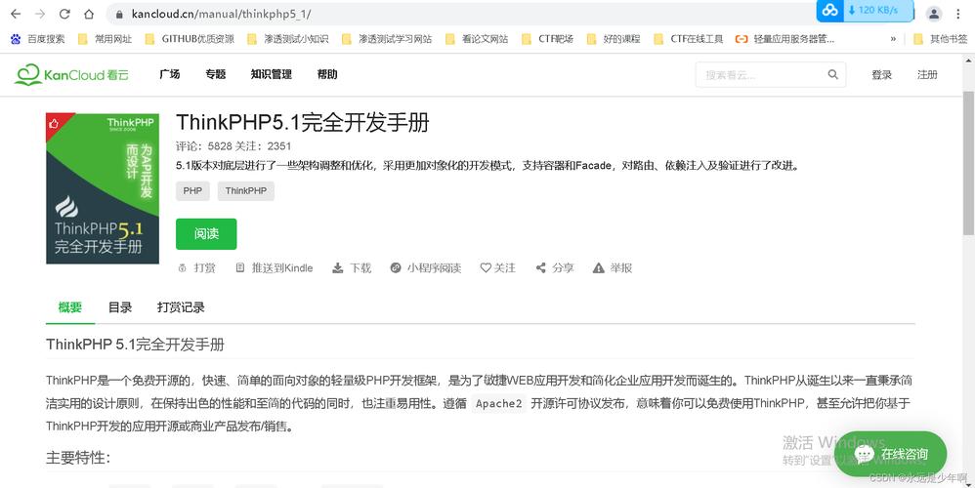975x488 pixels.
Task: Open the 在线咨询 chat button
Action: [x=891, y=454]
